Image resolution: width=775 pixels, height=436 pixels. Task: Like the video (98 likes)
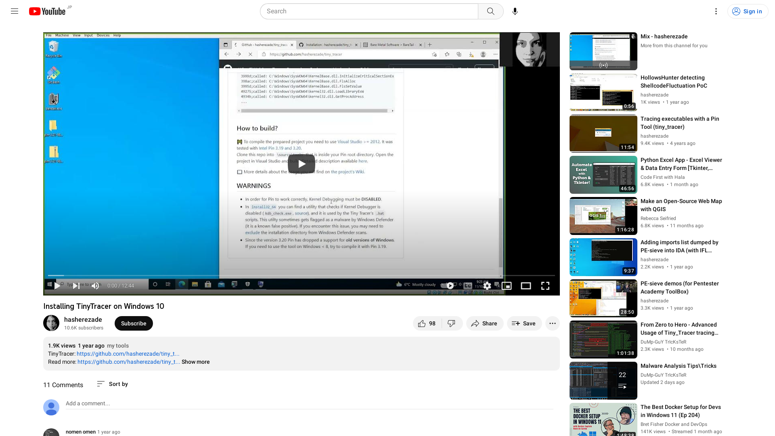427,323
